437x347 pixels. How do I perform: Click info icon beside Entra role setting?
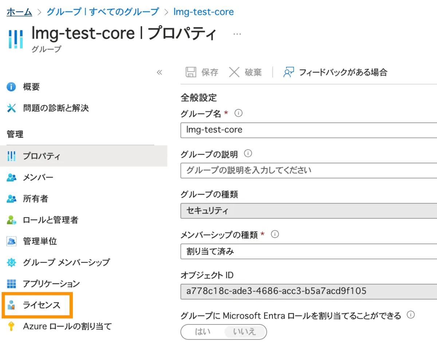tap(411, 315)
